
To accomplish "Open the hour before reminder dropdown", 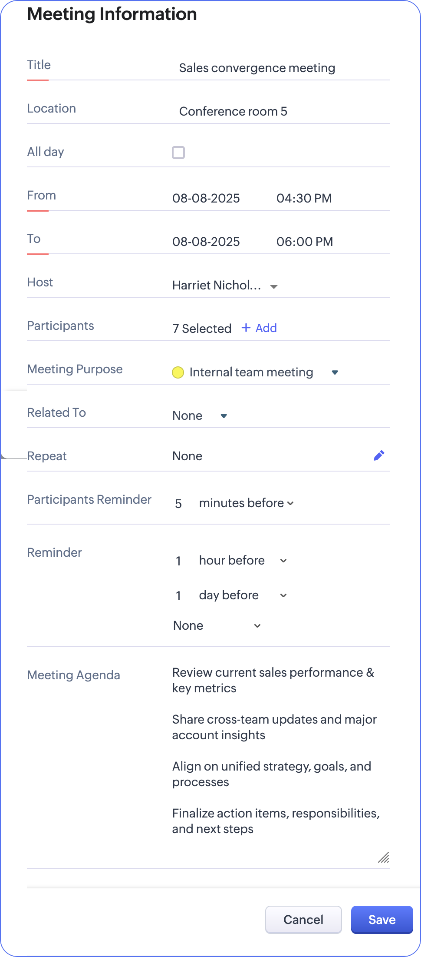I will click(283, 561).
